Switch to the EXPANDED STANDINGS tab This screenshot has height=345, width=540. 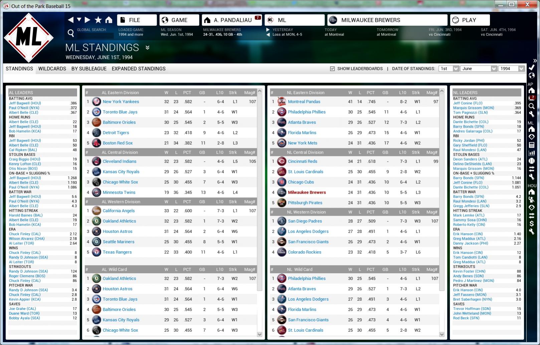coord(139,69)
